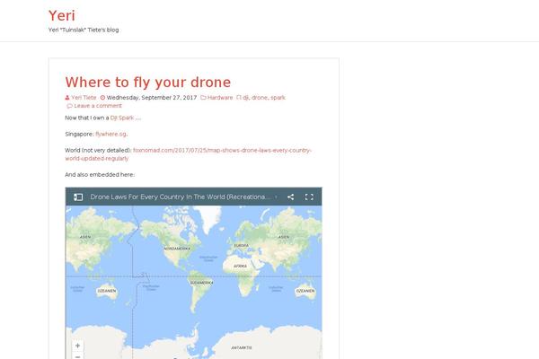Screen dimensions: 539x359
Task: Open the Yeri blog home title
Action: point(61,15)
